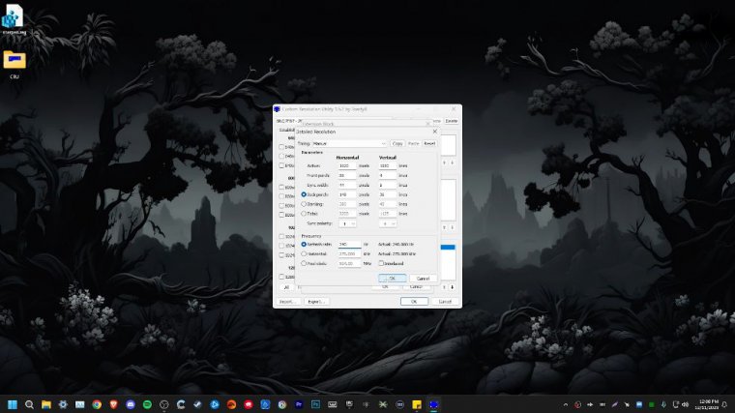
Task: Select the Blanking radio button
Action: 305,204
